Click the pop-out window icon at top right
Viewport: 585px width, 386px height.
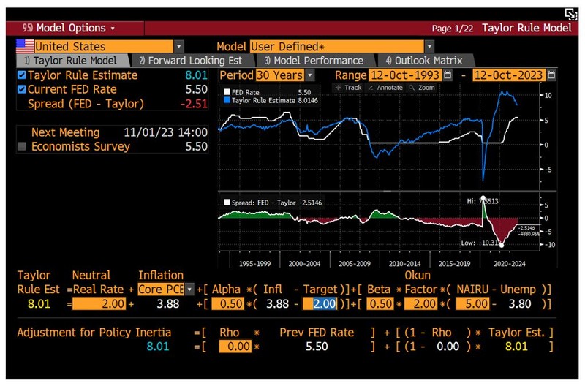point(570,13)
